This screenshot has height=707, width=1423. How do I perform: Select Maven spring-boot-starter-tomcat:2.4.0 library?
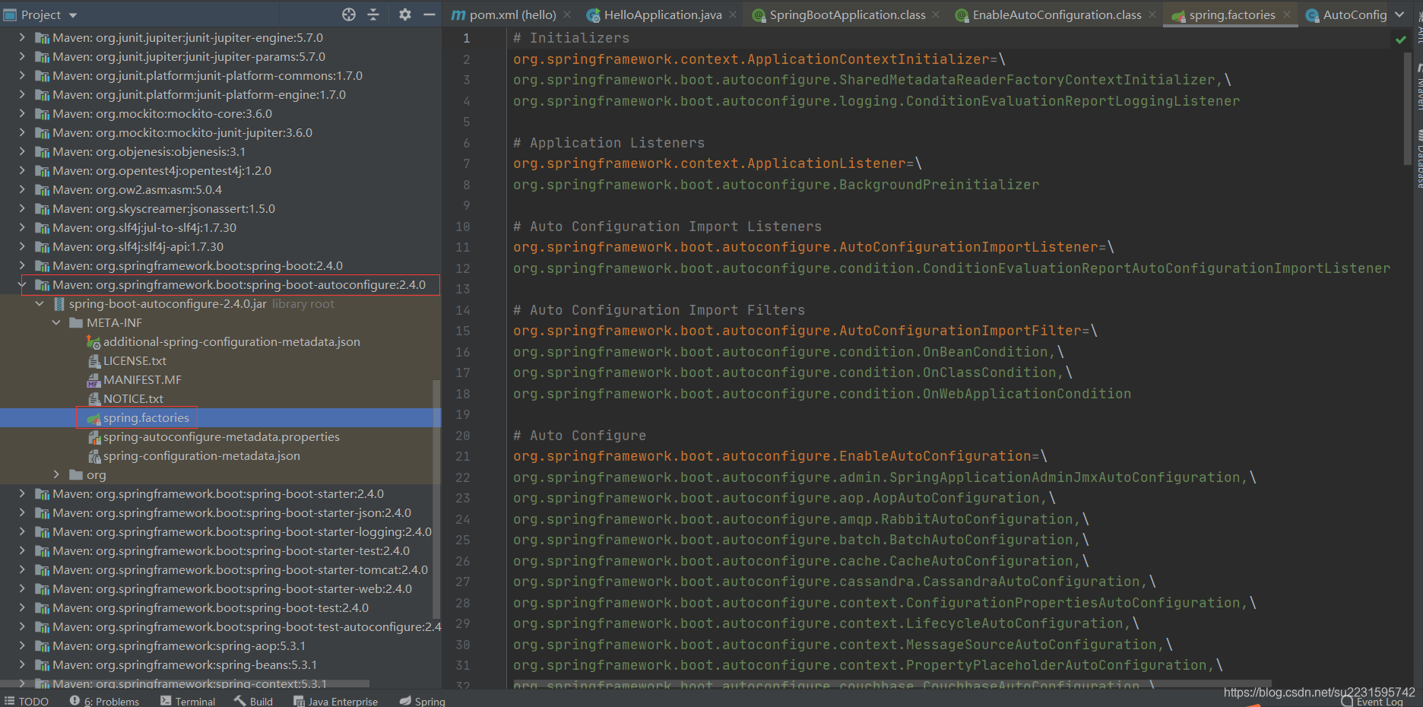[x=240, y=569]
